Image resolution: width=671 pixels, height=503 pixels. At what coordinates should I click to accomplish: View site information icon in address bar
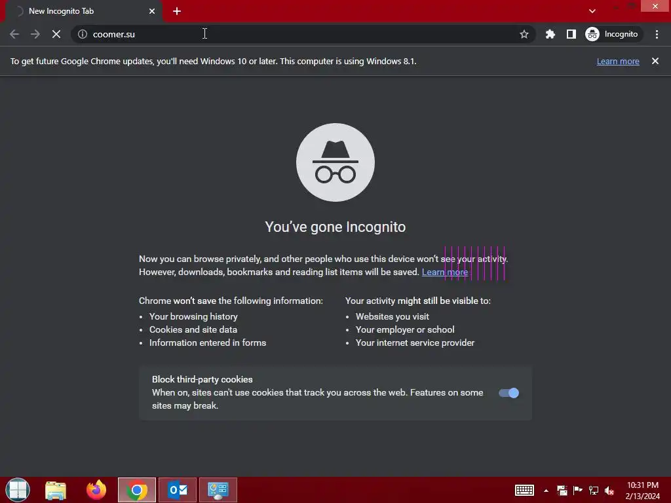83,34
